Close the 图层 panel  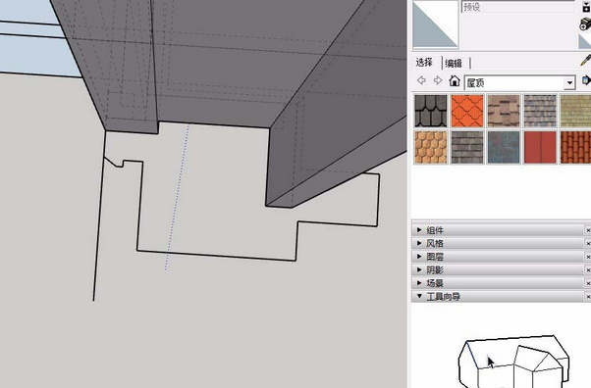click(588, 257)
